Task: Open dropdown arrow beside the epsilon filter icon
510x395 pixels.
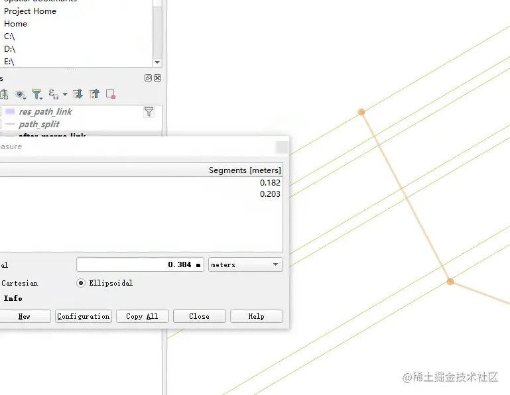Action: click(x=65, y=94)
